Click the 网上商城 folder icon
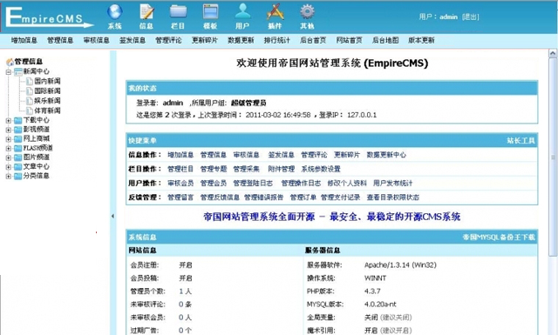 18,139
